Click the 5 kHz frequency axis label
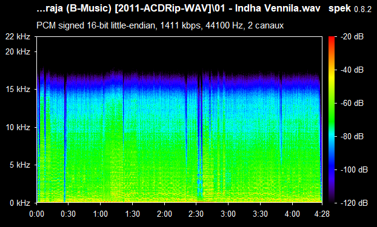The width and height of the screenshot is (377, 227). click(20, 165)
